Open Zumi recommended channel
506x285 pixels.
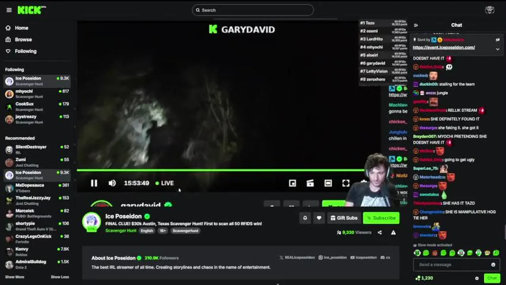(37, 162)
